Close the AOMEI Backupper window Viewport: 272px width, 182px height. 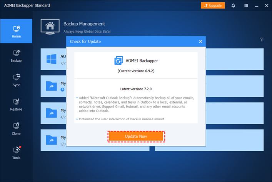(267, 5)
